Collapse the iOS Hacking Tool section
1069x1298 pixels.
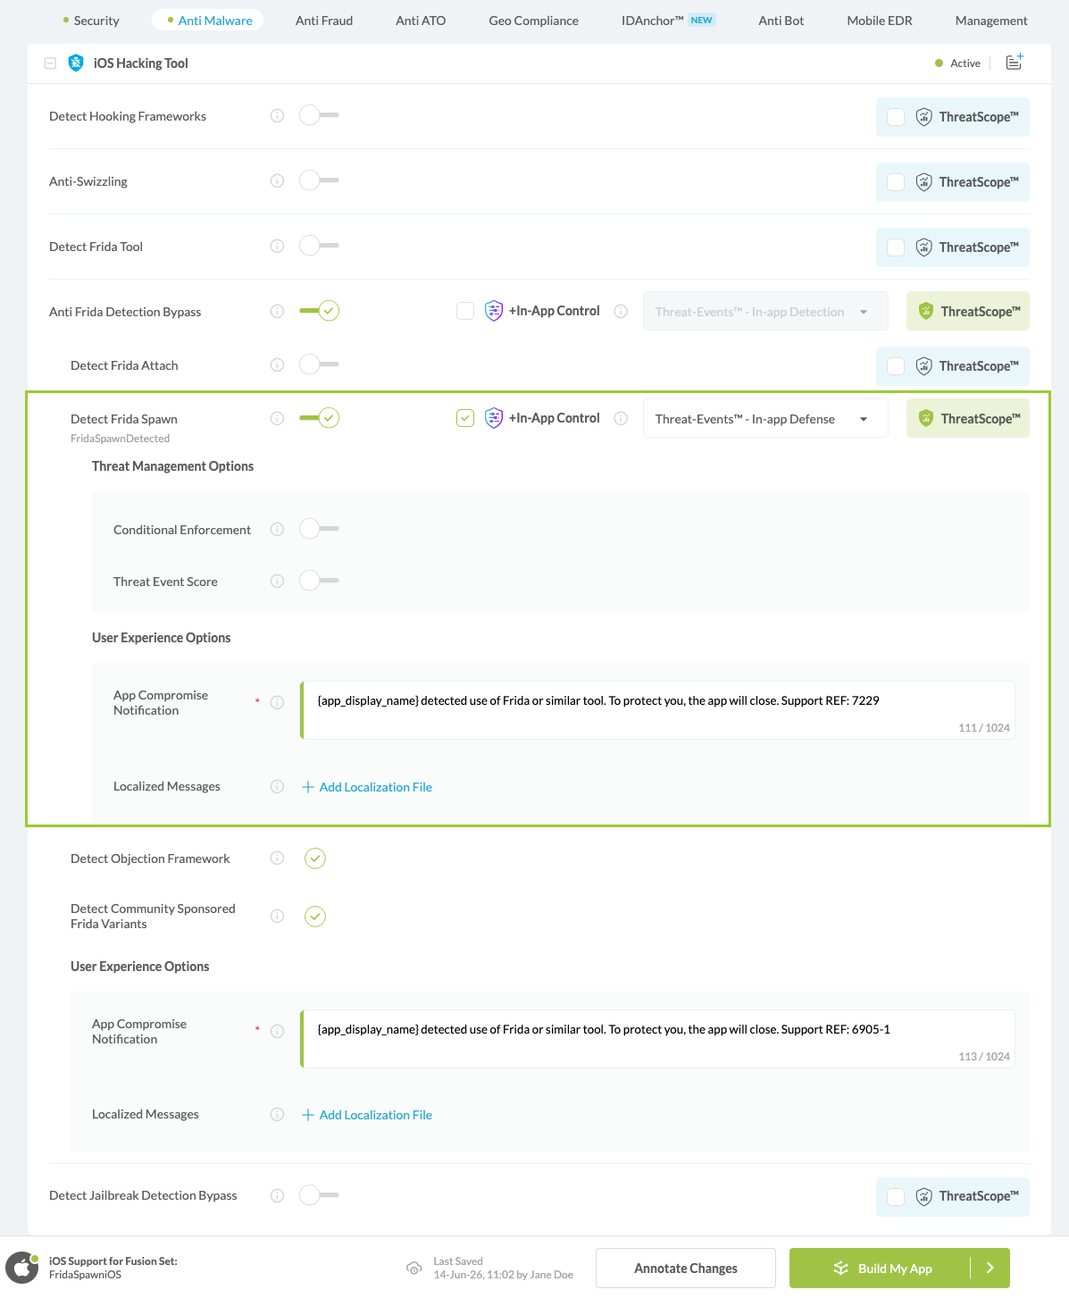click(50, 63)
